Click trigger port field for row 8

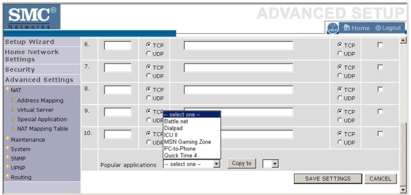point(118,90)
